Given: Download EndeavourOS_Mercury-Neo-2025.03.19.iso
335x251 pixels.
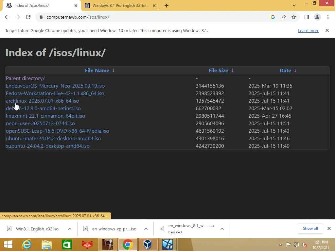Looking at the screenshot, I should tap(55, 86).
